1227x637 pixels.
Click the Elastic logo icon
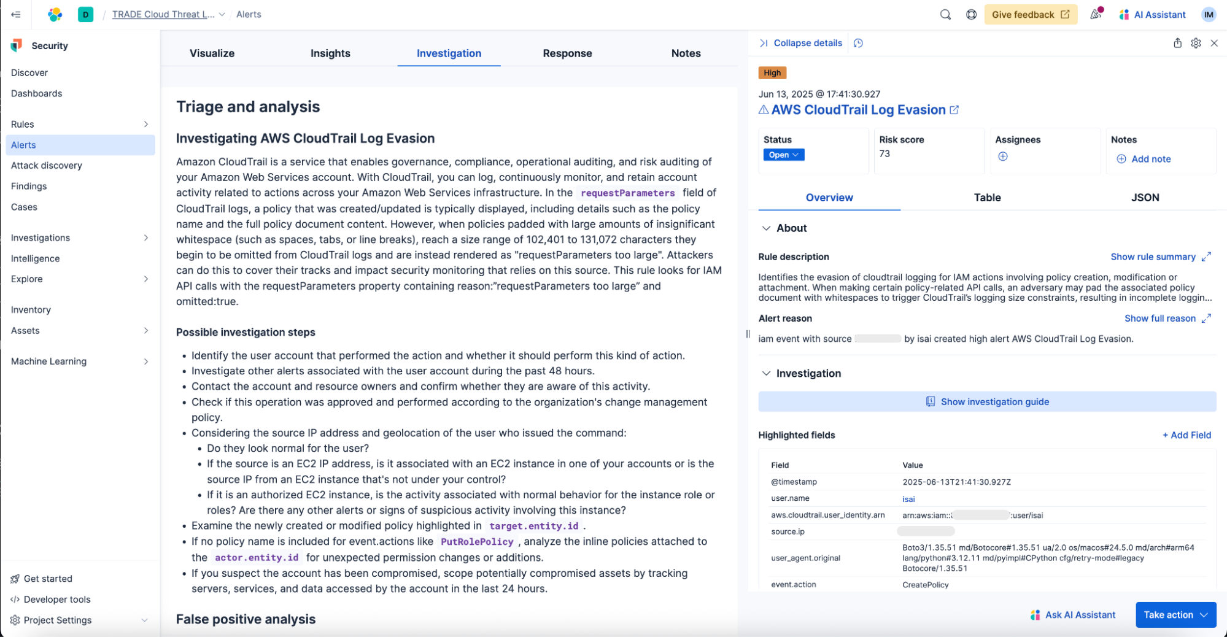[55, 15]
